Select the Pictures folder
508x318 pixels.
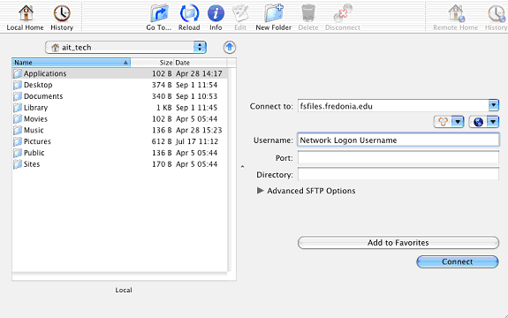(120, 141)
